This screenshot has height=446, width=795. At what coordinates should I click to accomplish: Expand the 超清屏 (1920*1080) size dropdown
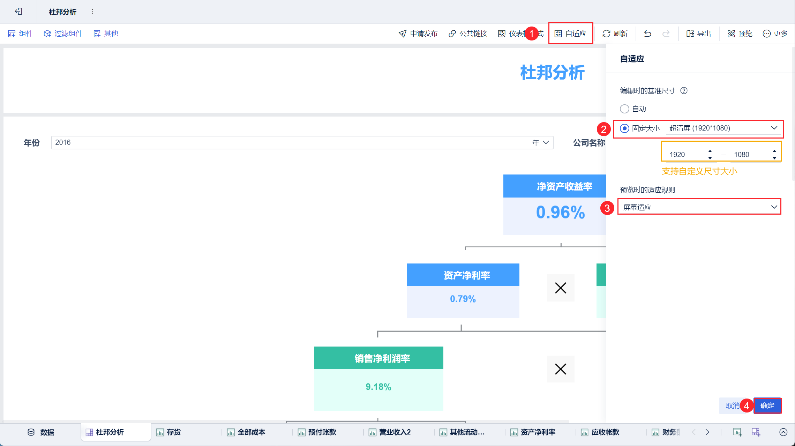point(774,128)
